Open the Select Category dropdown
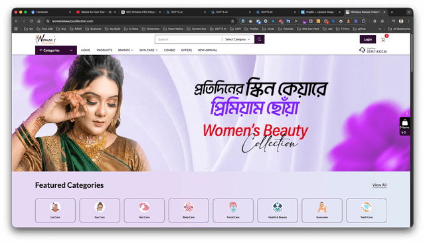 tap(238, 39)
